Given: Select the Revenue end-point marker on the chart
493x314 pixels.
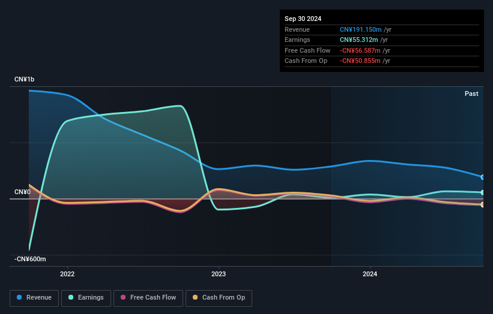Looking at the screenshot, I should click(x=483, y=177).
